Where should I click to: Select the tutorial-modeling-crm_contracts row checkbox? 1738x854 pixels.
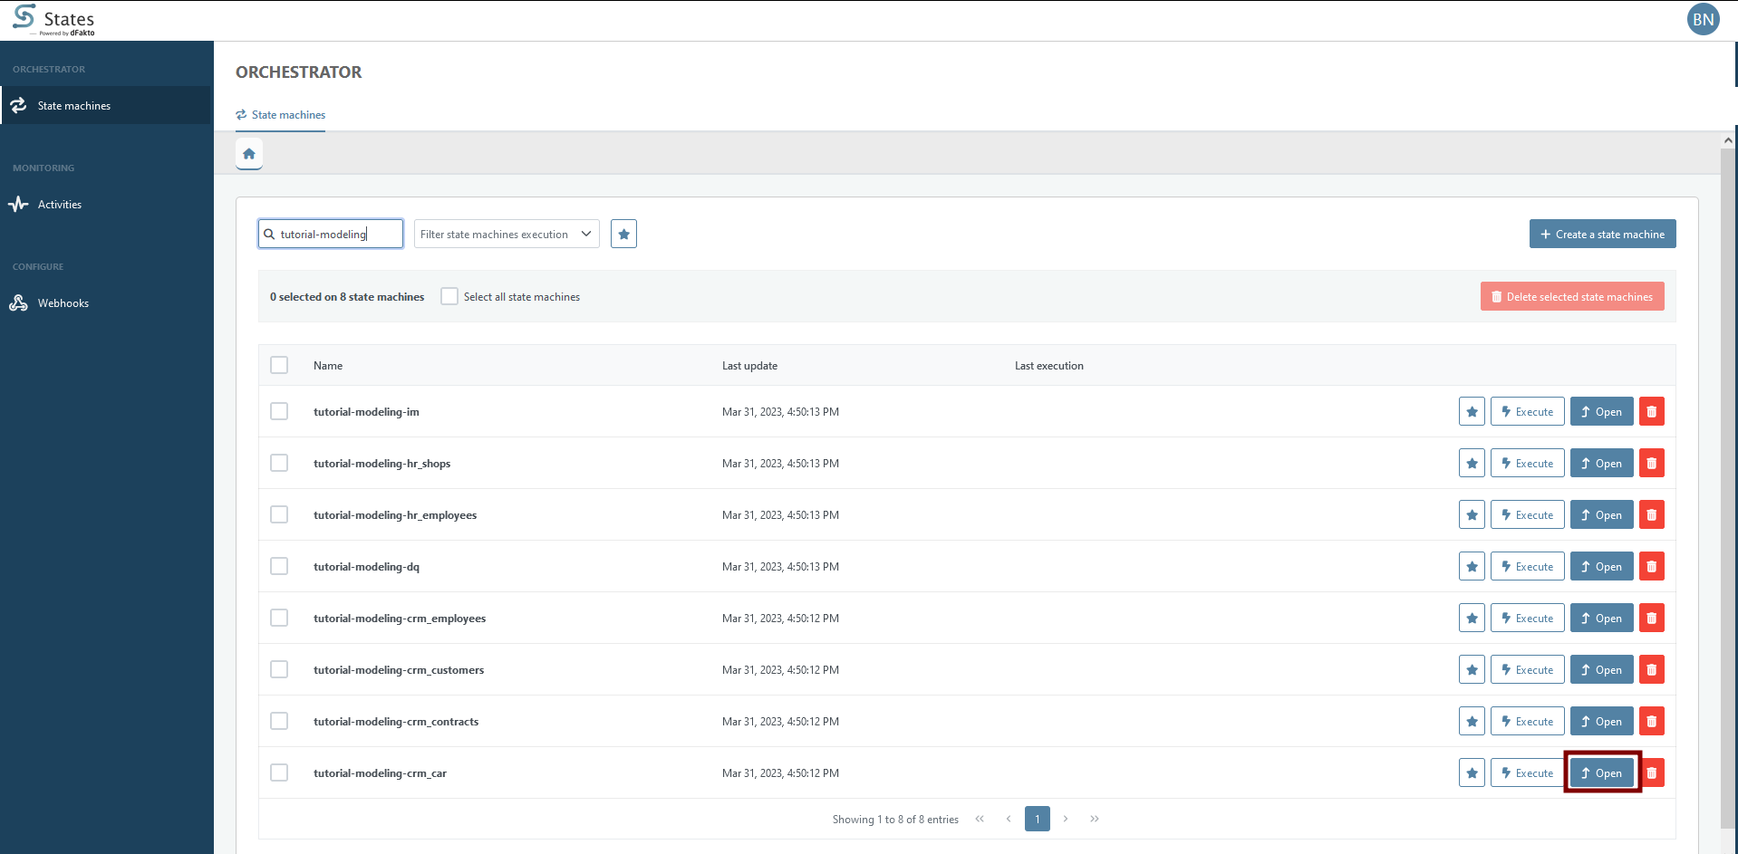[x=279, y=722]
